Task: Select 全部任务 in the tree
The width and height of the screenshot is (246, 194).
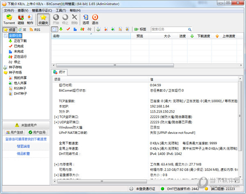Action: click(15, 36)
